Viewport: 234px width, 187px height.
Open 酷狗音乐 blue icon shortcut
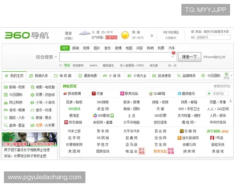pyautogui.click(x=186, y=93)
